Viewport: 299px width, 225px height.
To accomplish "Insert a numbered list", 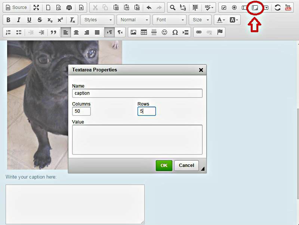I will coord(8,32).
